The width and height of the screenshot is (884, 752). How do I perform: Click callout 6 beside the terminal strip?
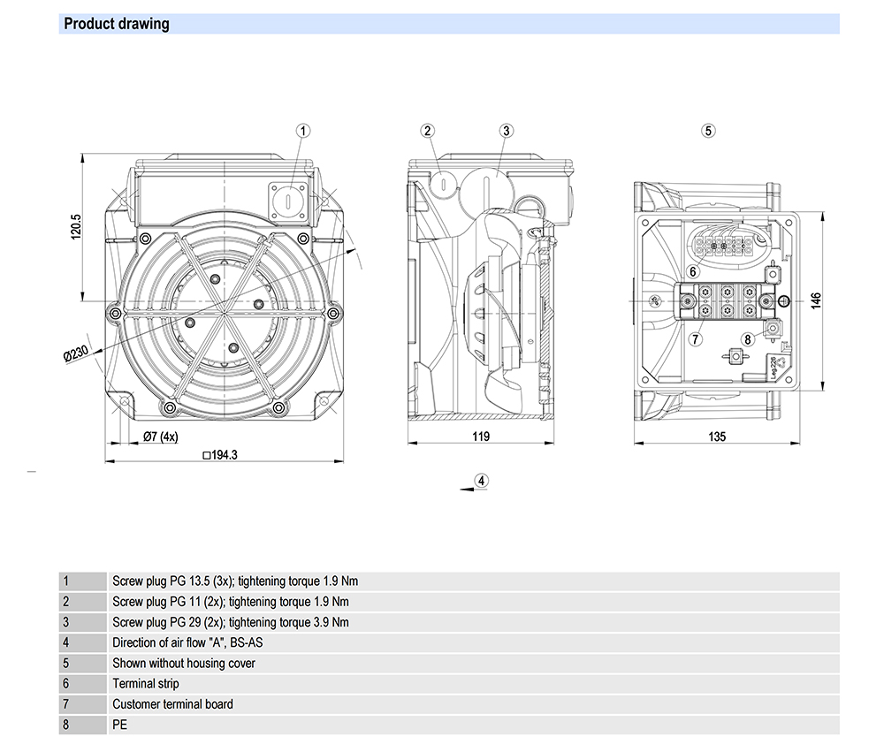tap(694, 271)
